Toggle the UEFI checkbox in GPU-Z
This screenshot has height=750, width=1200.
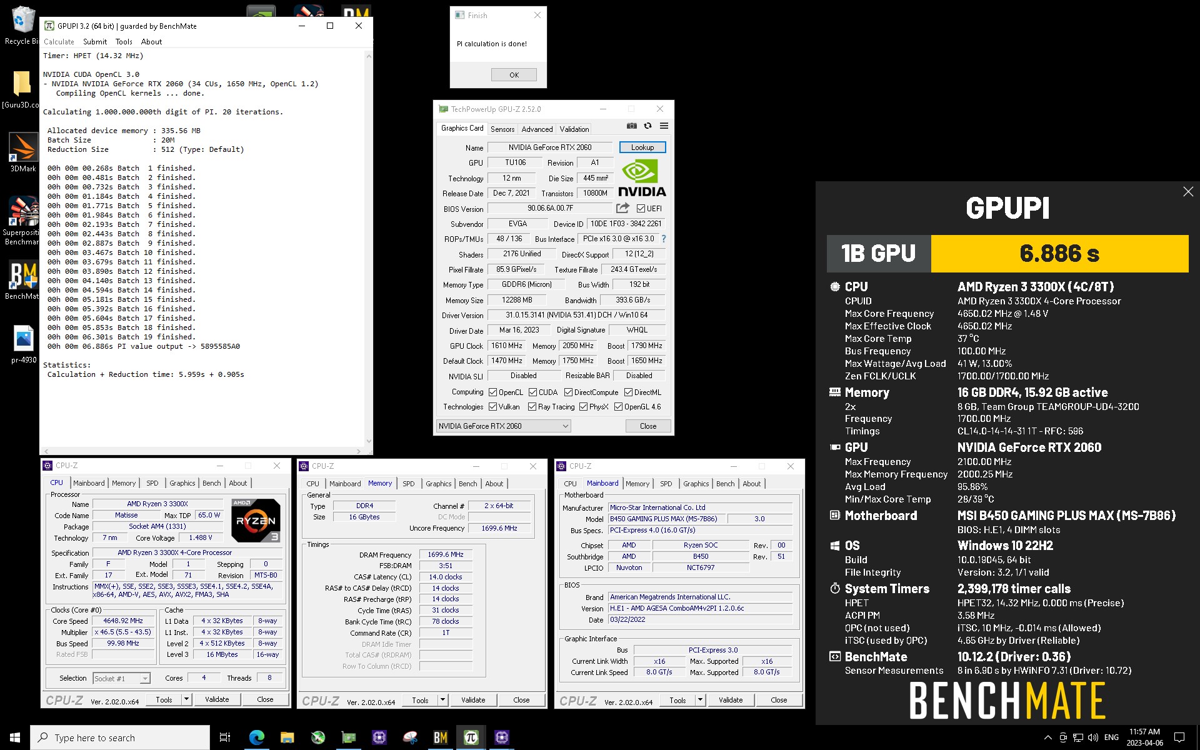[641, 209]
